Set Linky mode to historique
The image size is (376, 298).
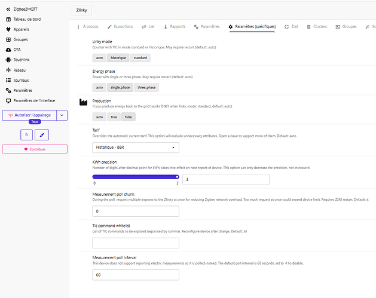pos(118,58)
